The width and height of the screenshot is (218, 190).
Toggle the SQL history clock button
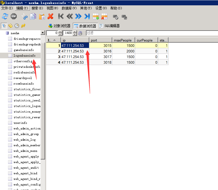click(x=17, y=26)
